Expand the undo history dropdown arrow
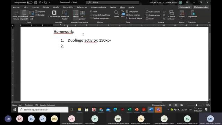Viewport: 222px width, 125px height. pos(42,2)
